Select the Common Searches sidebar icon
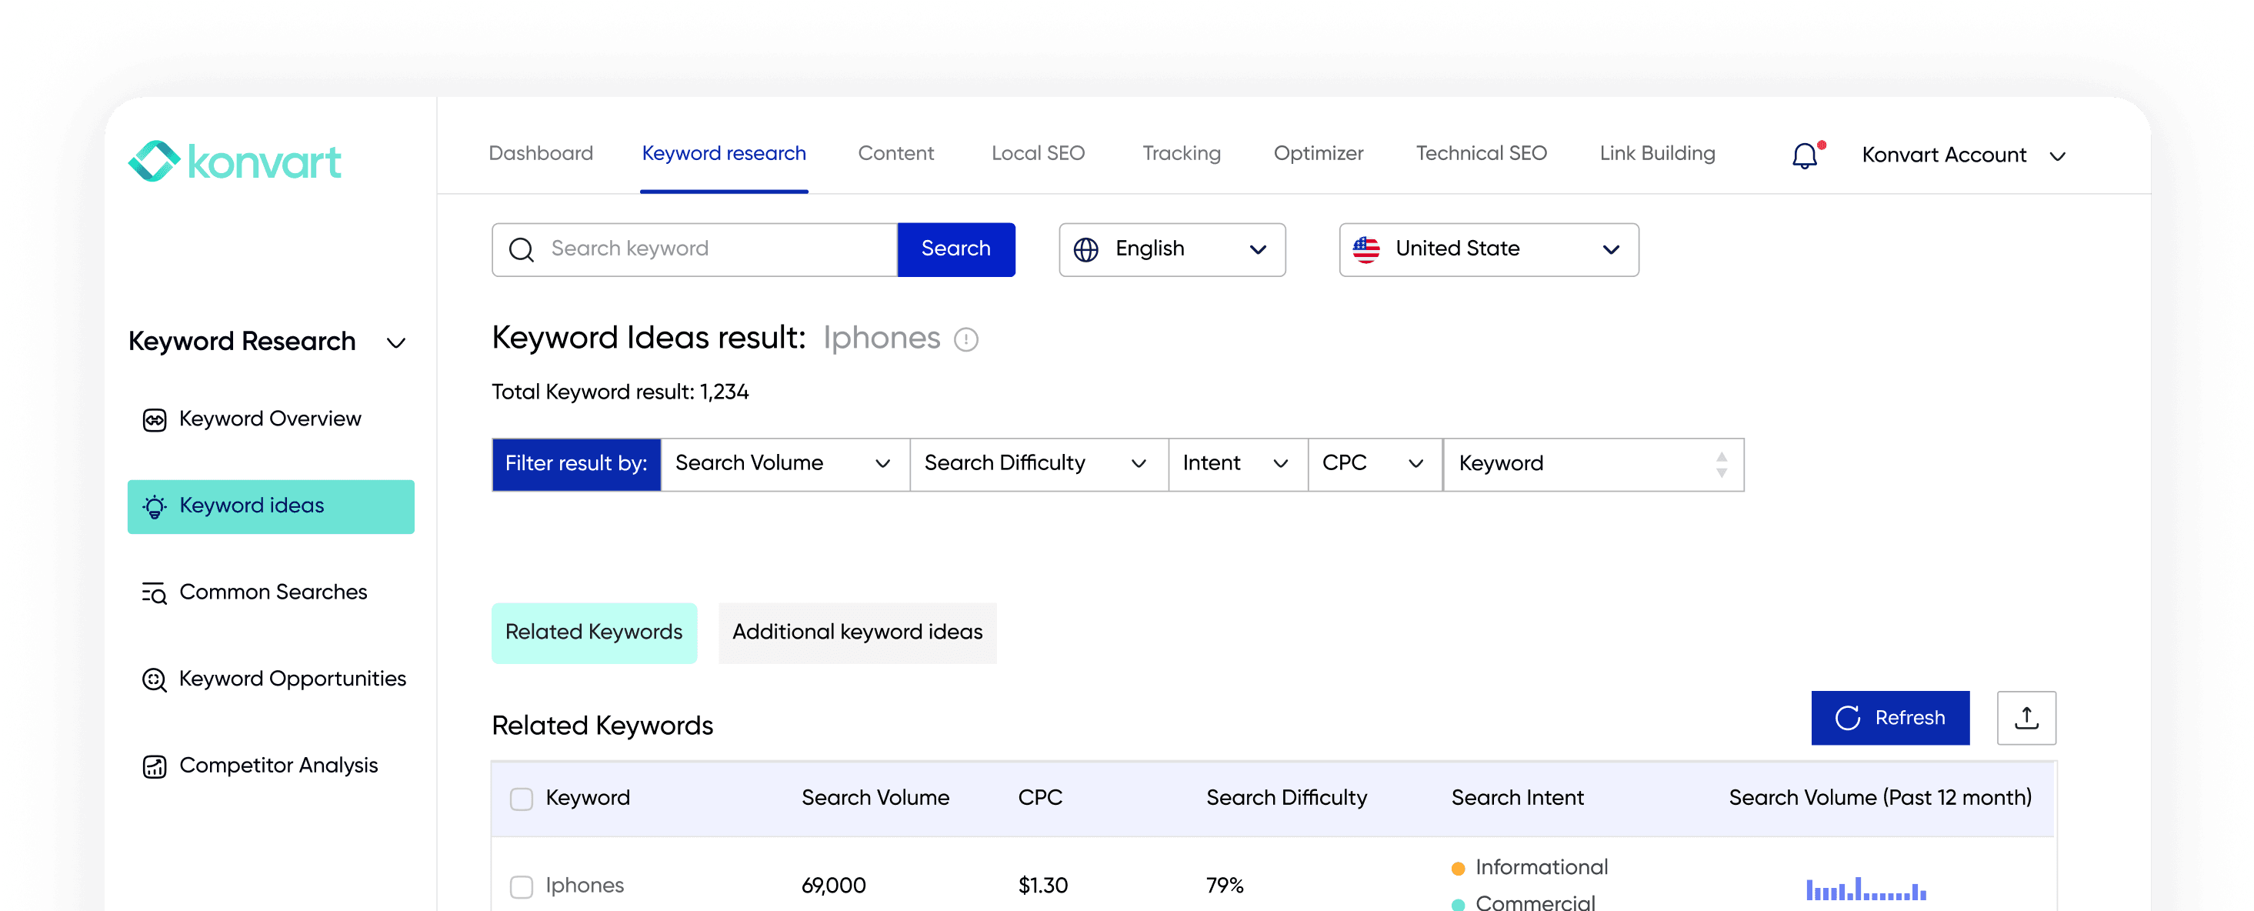 click(154, 592)
